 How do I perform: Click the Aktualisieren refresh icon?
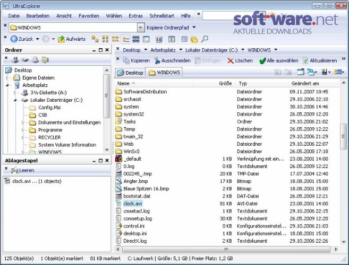[x=305, y=60]
